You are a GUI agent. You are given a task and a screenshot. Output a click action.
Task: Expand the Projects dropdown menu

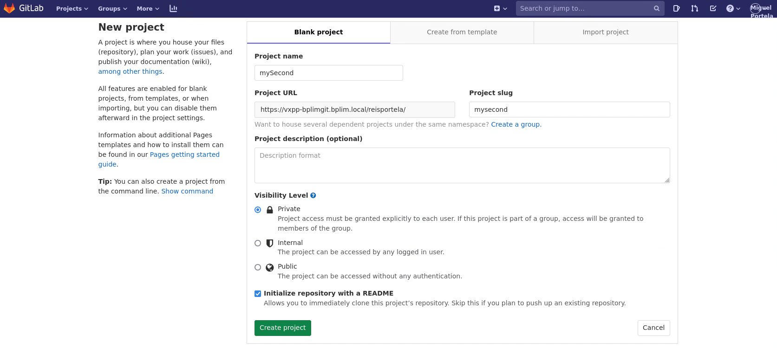72,8
